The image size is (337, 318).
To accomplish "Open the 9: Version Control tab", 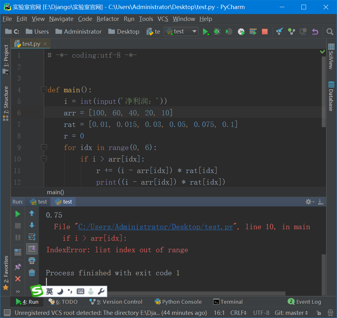I will tap(116, 302).
